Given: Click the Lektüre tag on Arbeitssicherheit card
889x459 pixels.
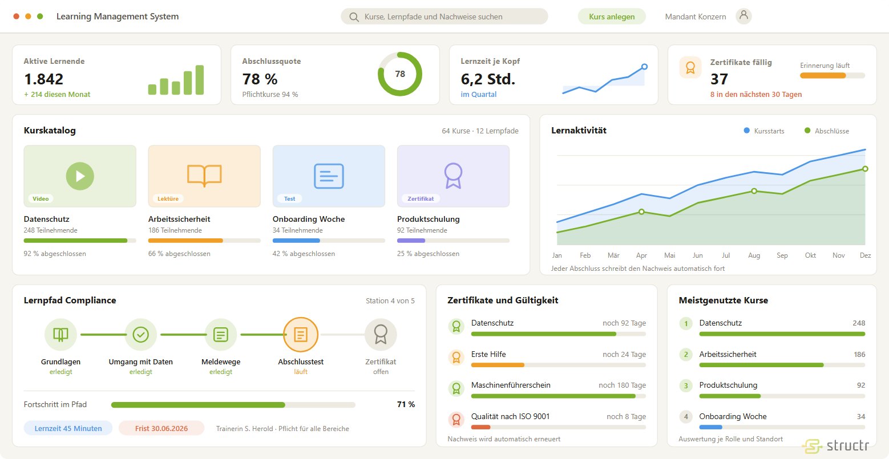Looking at the screenshot, I should click(x=167, y=198).
